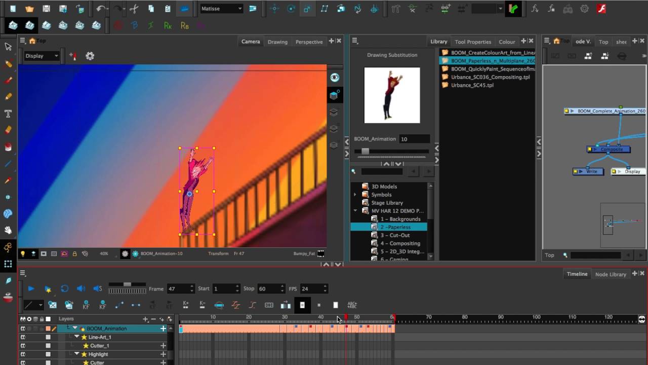The height and width of the screenshot is (365, 648).
Task: Click the add layer plus icon in Layers header
Action: [x=145, y=319]
